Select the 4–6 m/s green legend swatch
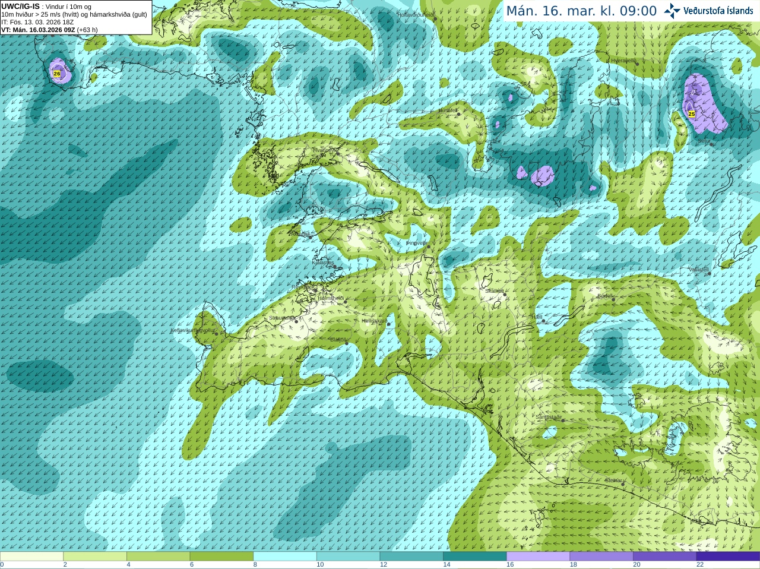760x569 pixels. tap(159, 557)
